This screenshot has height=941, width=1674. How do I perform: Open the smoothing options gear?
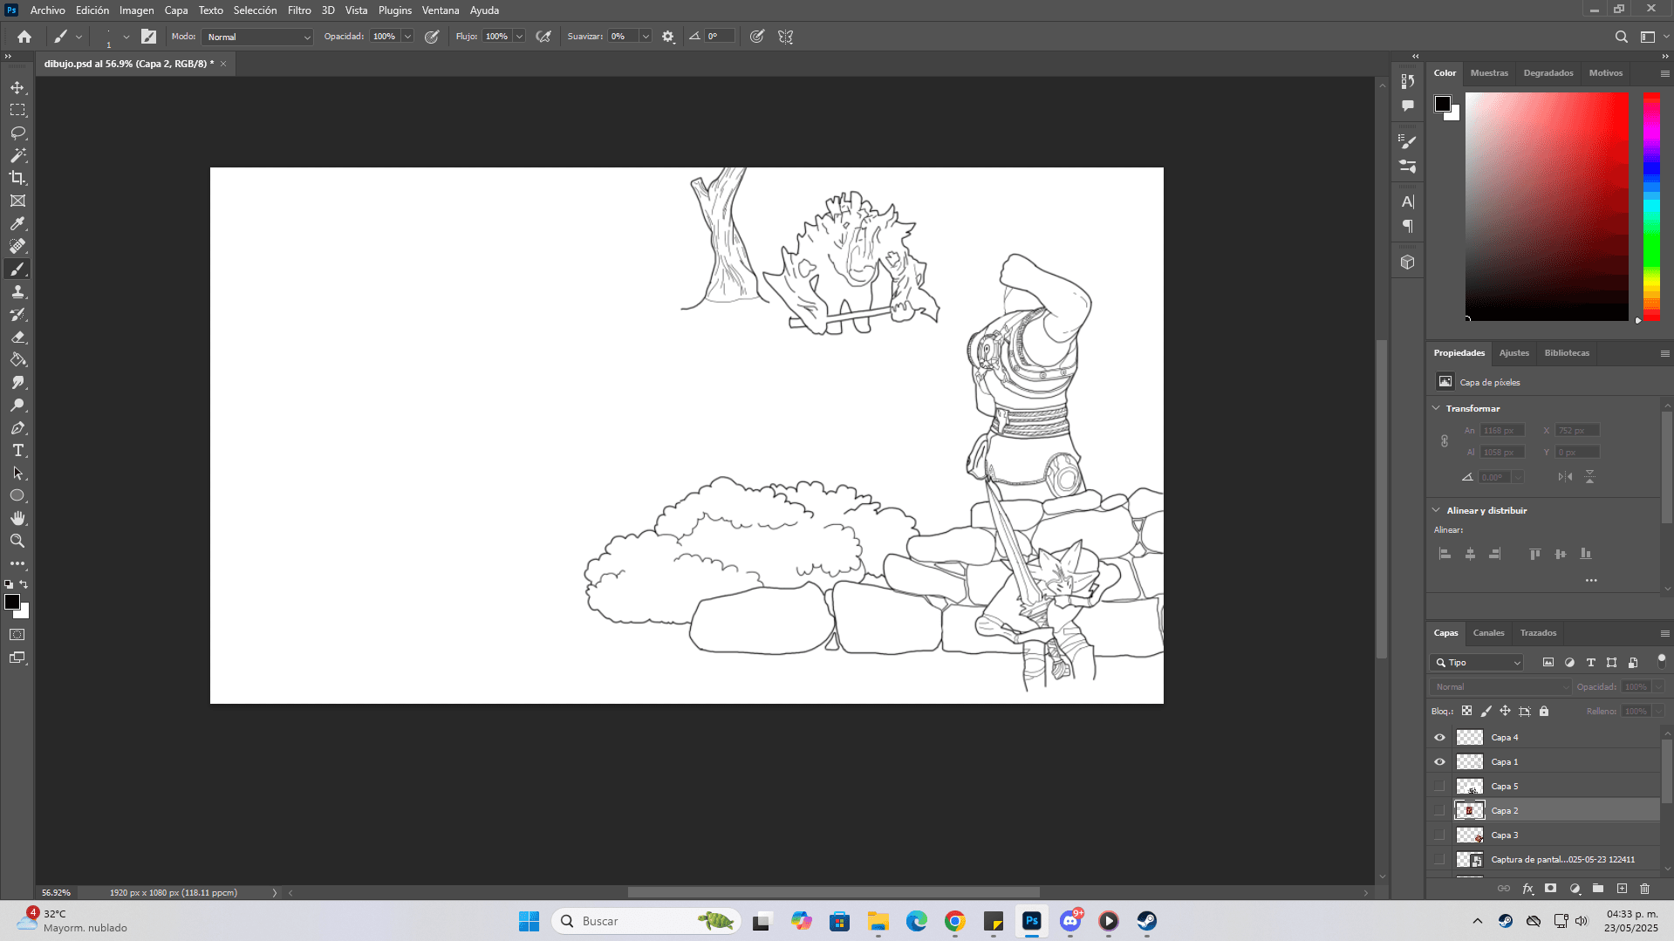668,37
